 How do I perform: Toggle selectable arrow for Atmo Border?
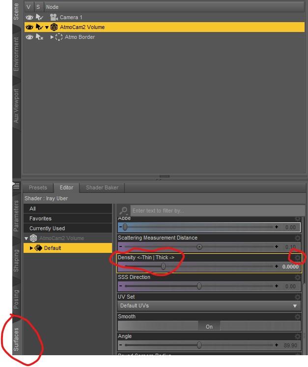pos(39,37)
